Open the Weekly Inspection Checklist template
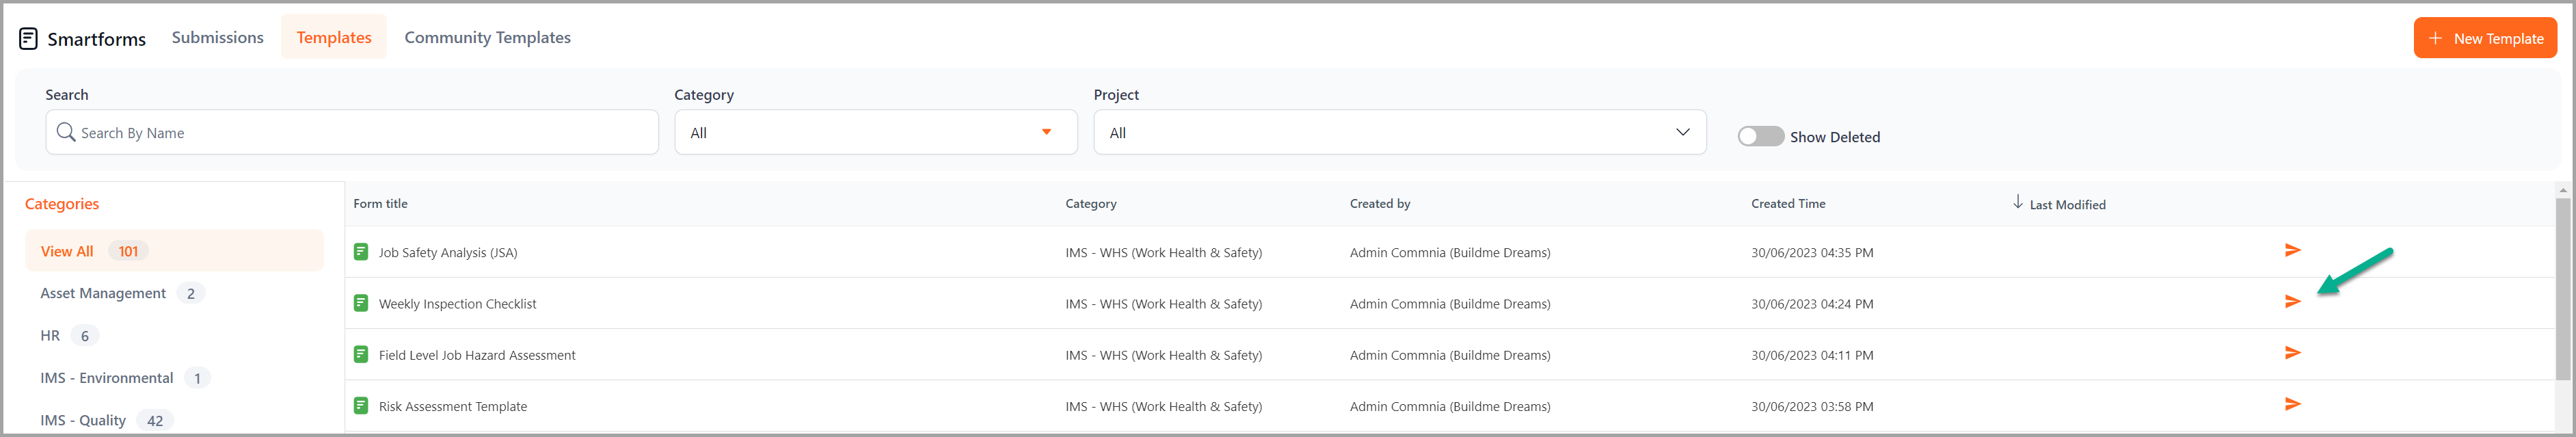The height and width of the screenshot is (437, 2576). [x=457, y=304]
